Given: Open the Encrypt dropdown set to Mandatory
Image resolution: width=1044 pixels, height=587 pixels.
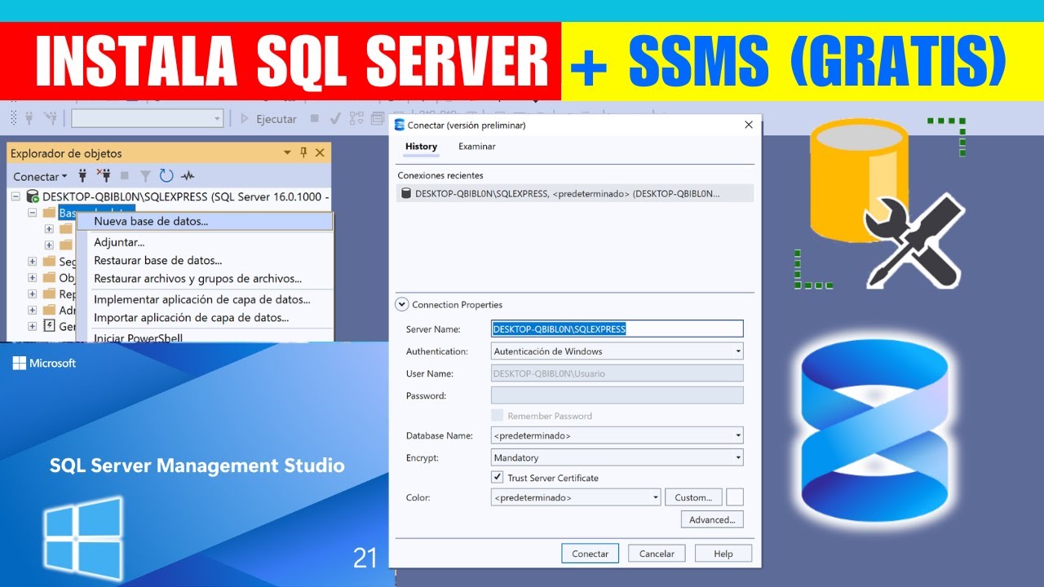Looking at the screenshot, I should 617,457.
